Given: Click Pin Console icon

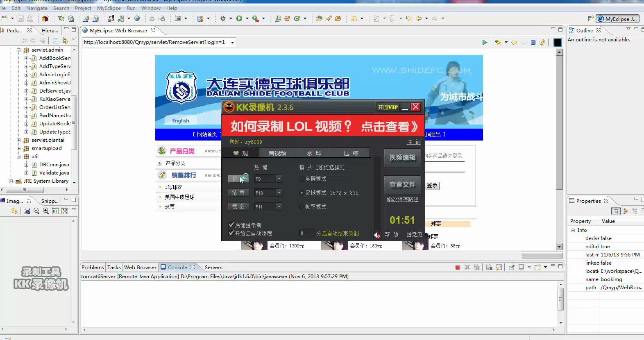Looking at the screenshot, I should pyautogui.click(x=511, y=267).
